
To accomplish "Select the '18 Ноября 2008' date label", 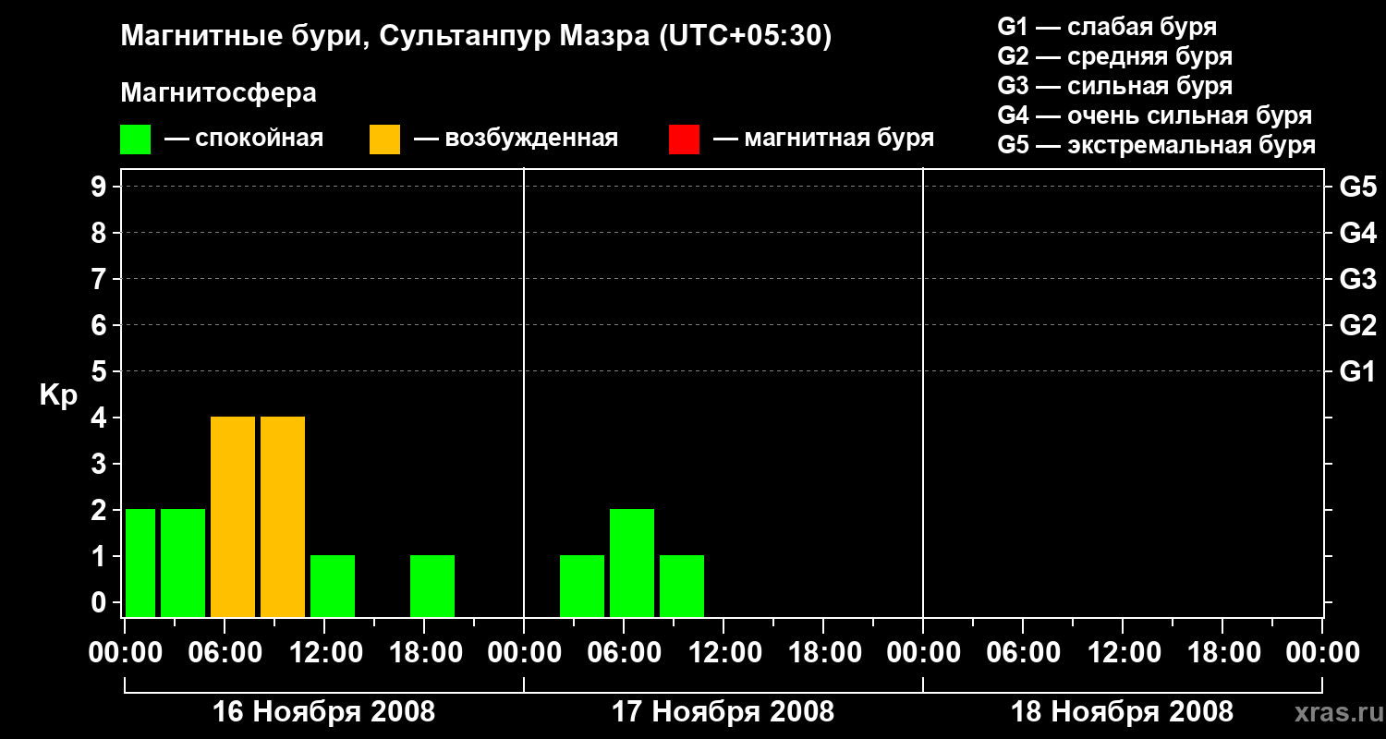I will (x=1123, y=712).
